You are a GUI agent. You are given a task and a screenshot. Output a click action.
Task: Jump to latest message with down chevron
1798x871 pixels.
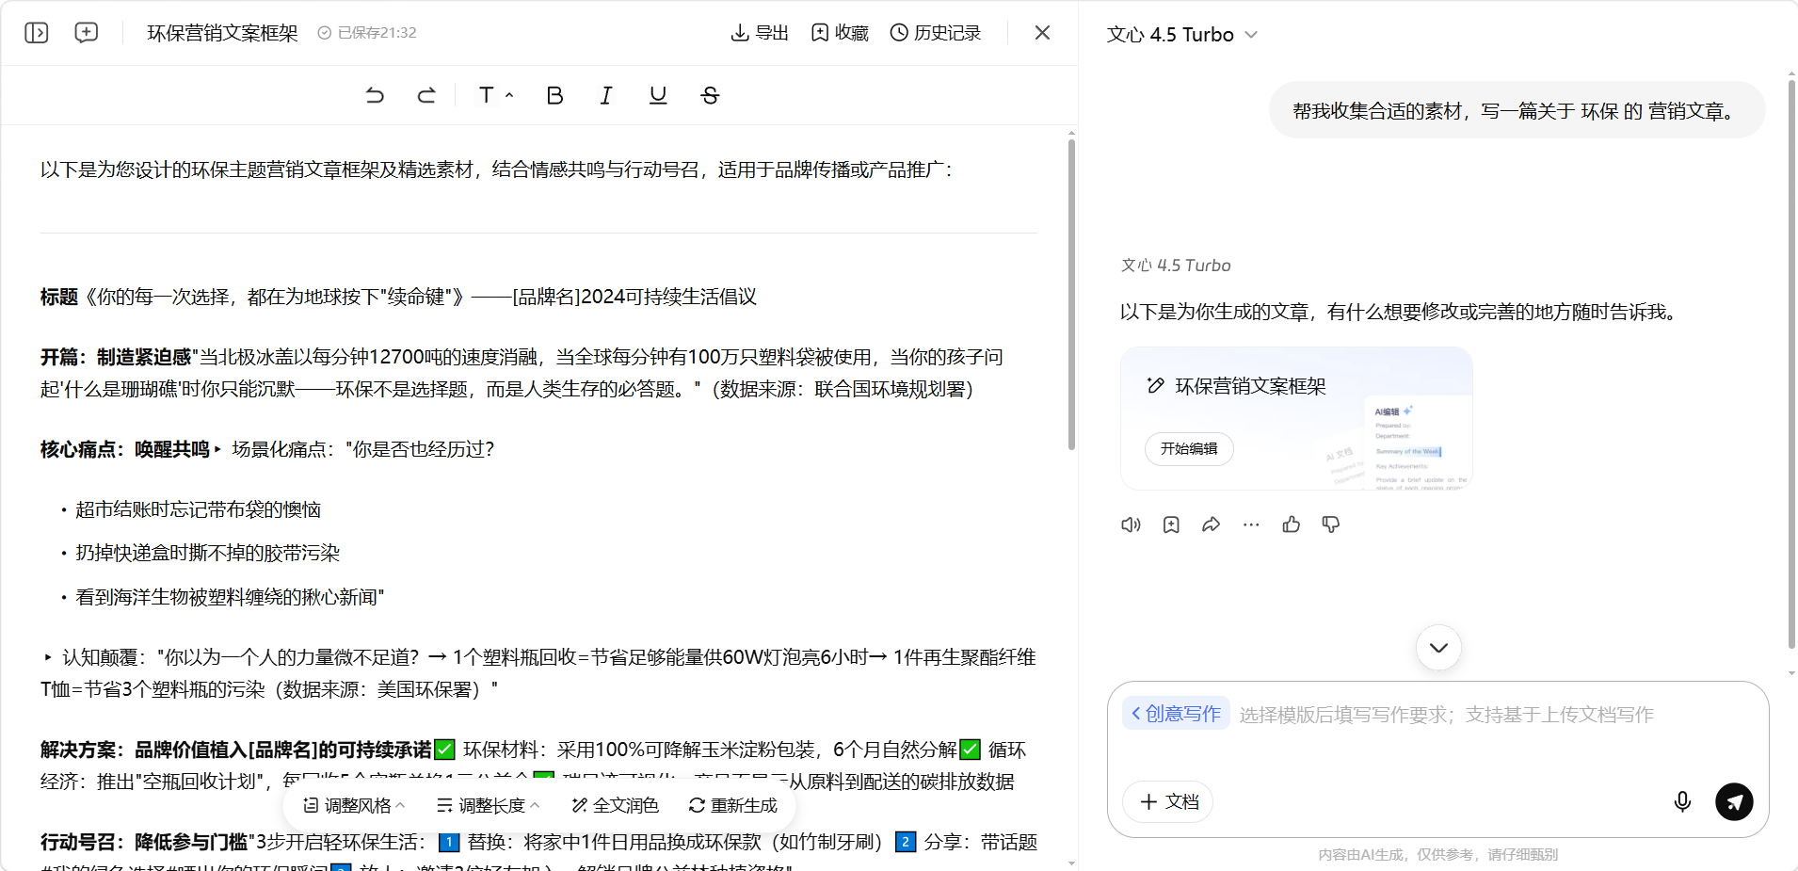coord(1438,648)
